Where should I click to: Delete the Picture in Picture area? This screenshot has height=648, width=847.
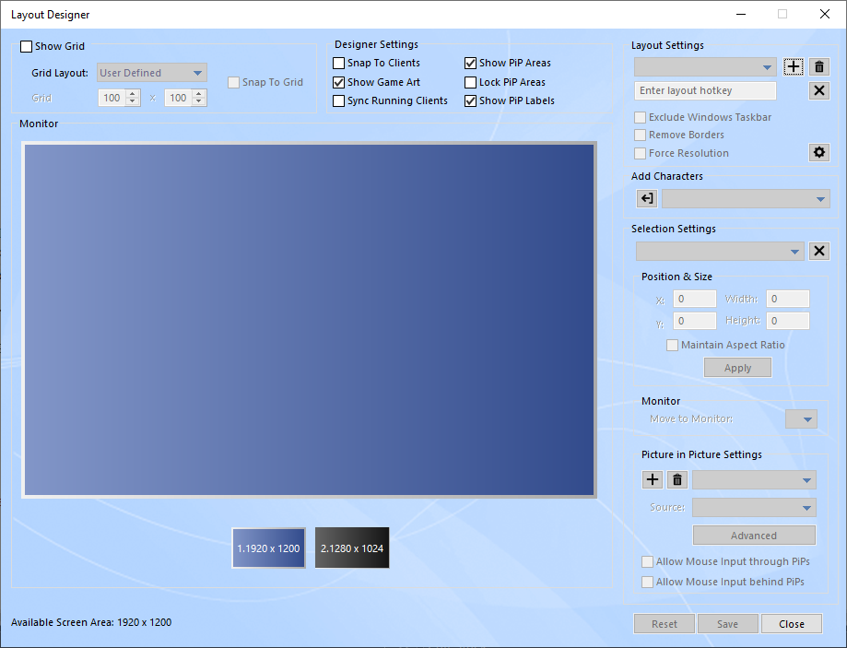click(677, 480)
